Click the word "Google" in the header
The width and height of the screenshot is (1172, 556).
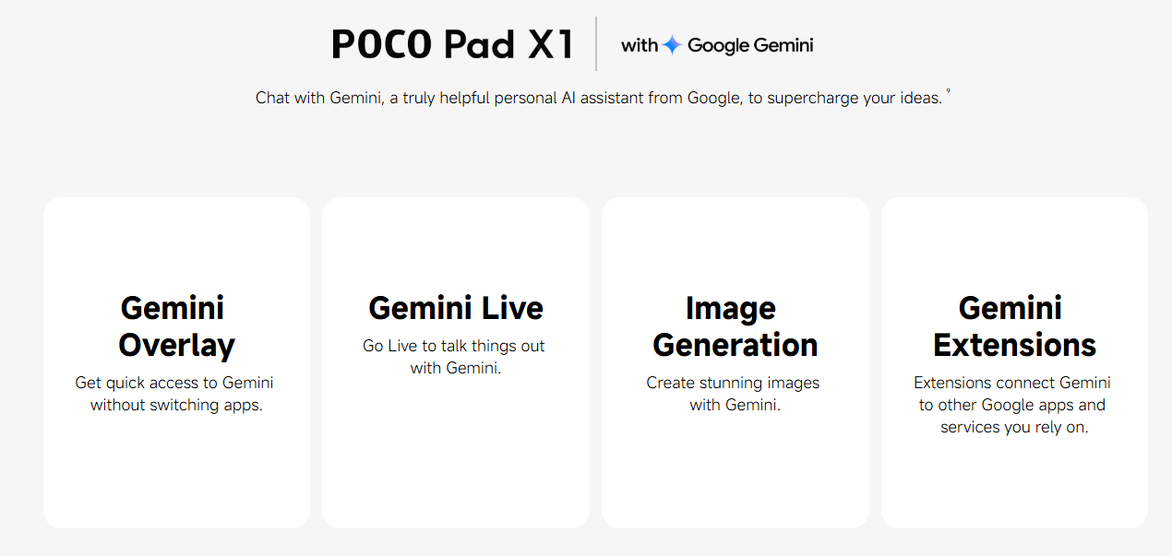(716, 45)
